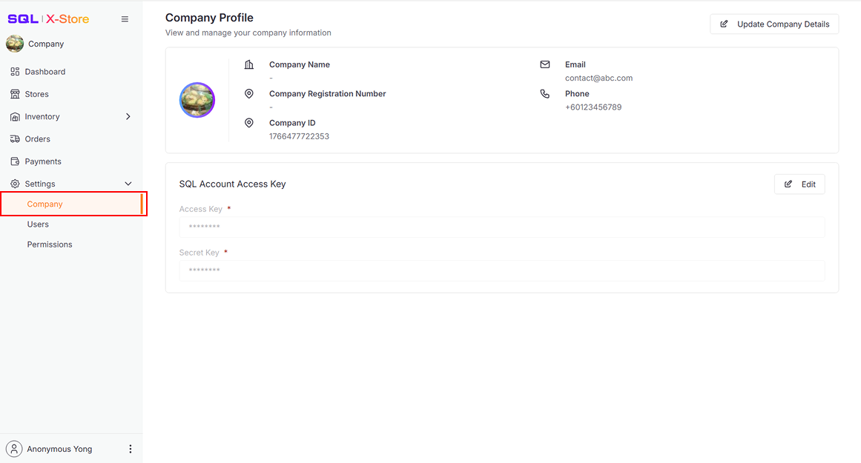Collapse the Settings section chevron
861x463 pixels.
128,183
